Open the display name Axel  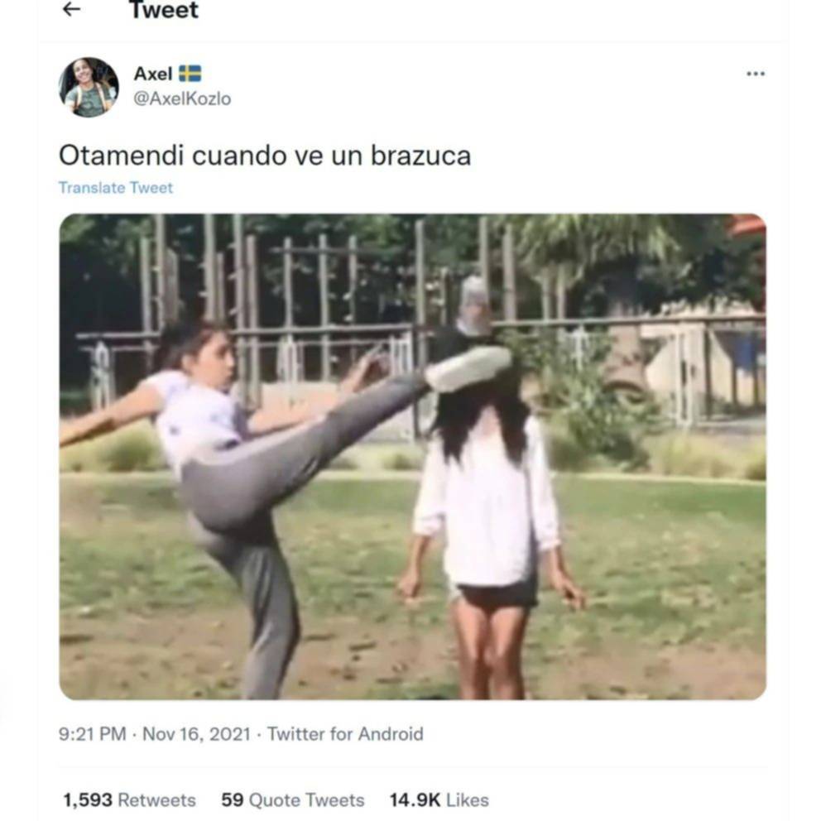pyautogui.click(x=153, y=74)
